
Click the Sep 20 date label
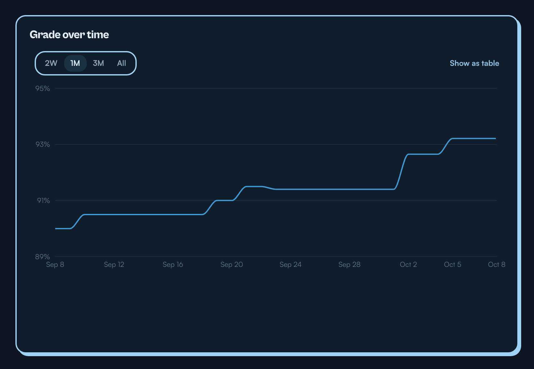[x=232, y=264]
